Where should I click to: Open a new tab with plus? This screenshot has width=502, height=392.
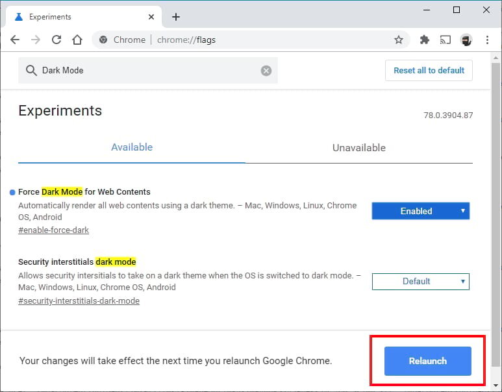[176, 17]
